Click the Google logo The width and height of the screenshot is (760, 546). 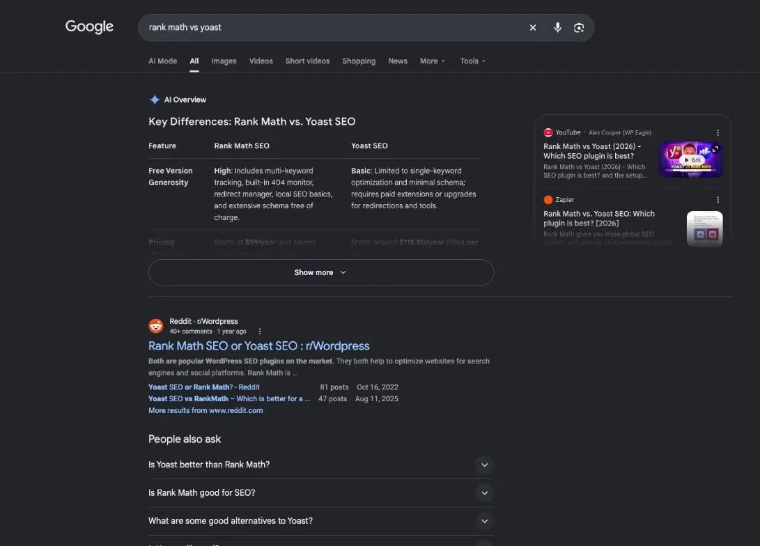click(89, 26)
